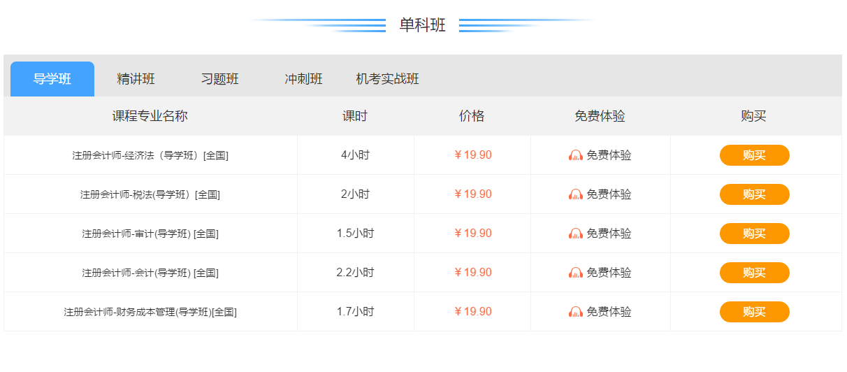Switch to the 精讲班 tab
This screenshot has height=372, width=847.
(136, 79)
